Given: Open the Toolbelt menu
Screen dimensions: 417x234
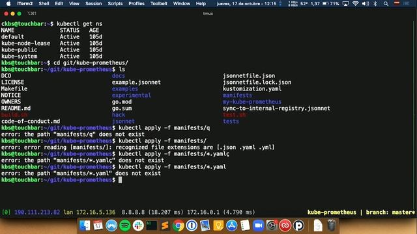Looking at the screenshot, I should pyautogui.click(x=159, y=4).
